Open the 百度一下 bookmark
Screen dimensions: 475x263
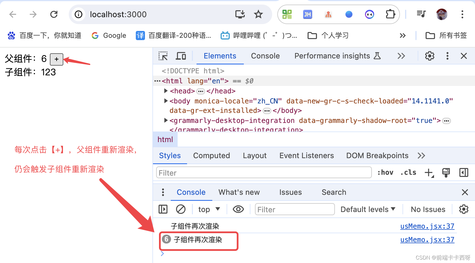coord(44,36)
